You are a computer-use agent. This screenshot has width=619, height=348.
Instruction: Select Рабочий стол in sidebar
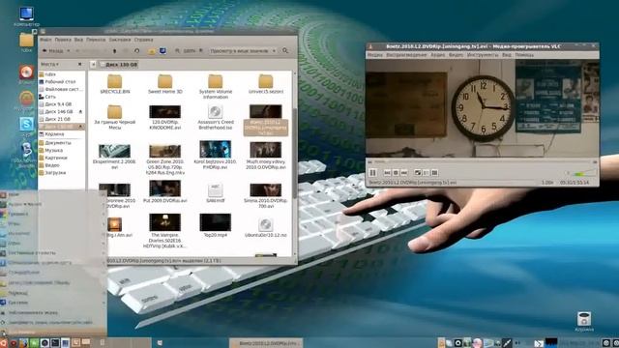point(61,81)
